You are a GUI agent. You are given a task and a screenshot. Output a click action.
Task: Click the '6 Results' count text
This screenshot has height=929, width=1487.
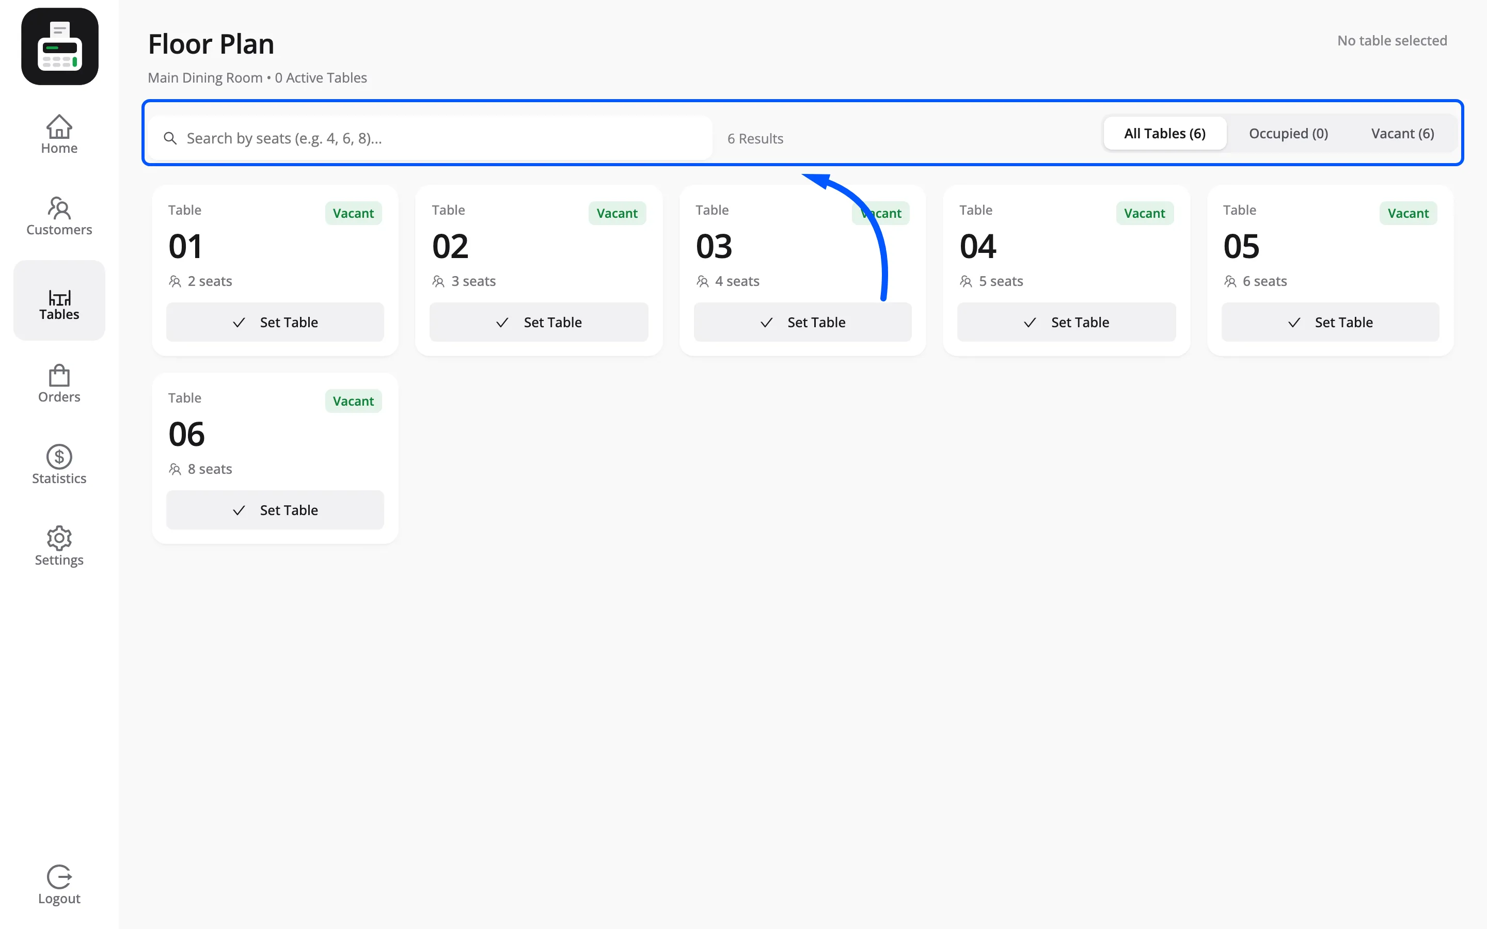click(755, 139)
